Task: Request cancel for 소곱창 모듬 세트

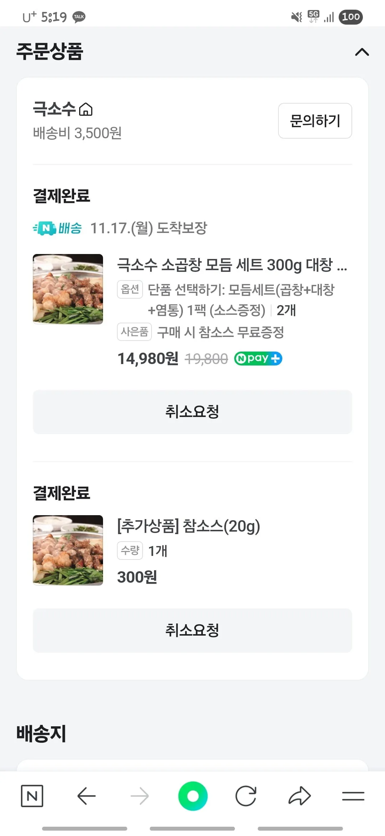Action: (x=192, y=412)
